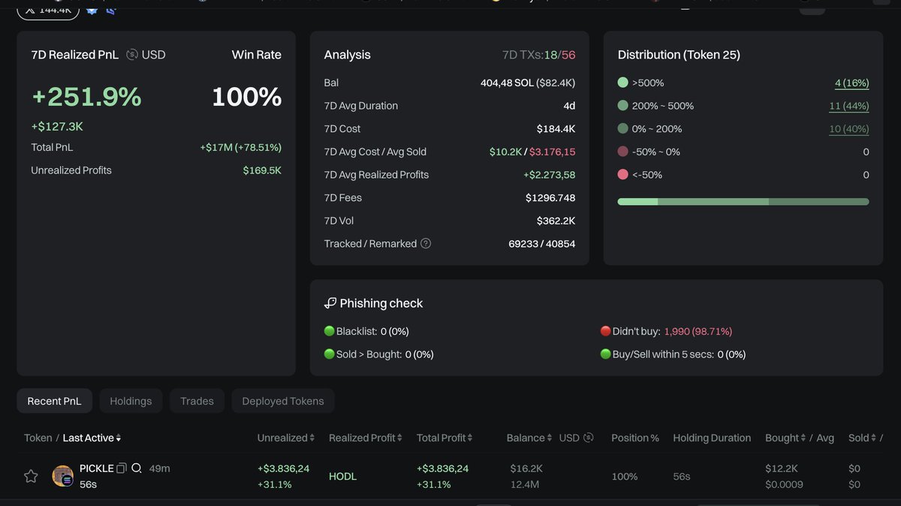The width and height of the screenshot is (901, 506).
Task: Open the Tracked / Remarked help icon
Action: 426,243
